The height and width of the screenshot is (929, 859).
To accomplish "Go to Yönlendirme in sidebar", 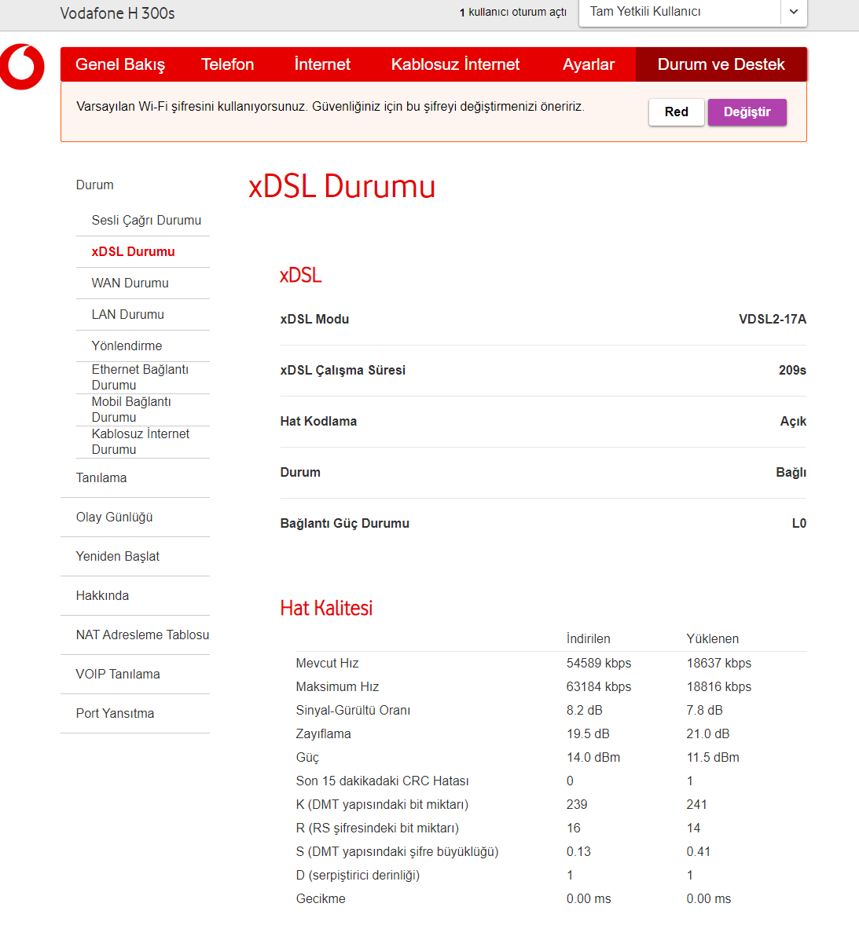I will tap(127, 346).
